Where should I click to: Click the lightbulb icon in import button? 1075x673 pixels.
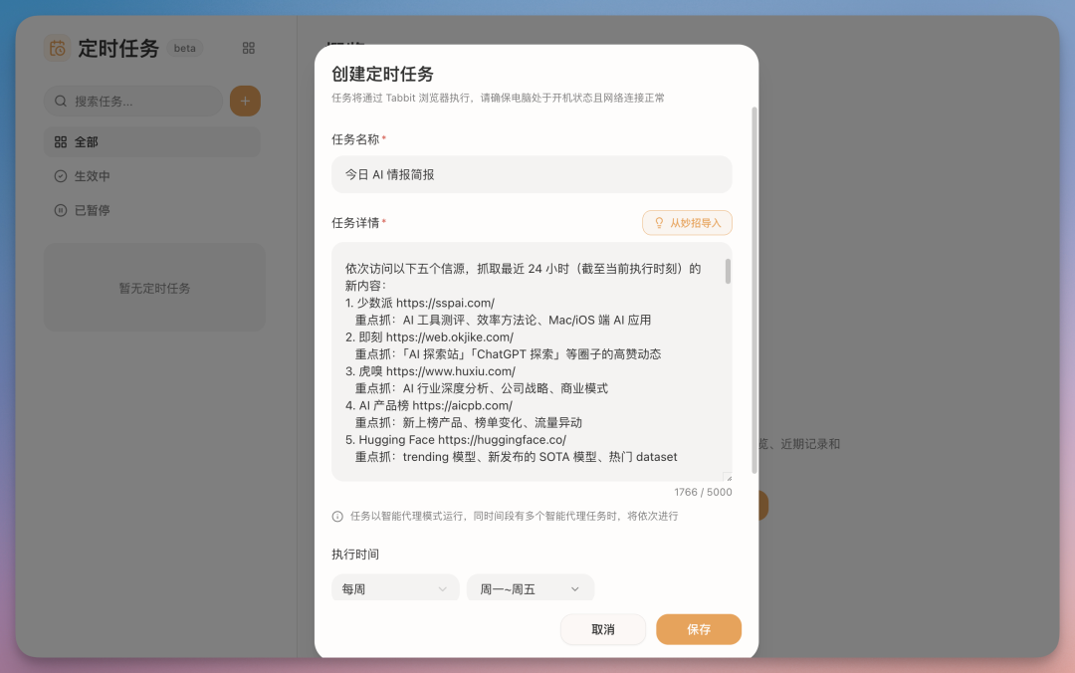[659, 223]
